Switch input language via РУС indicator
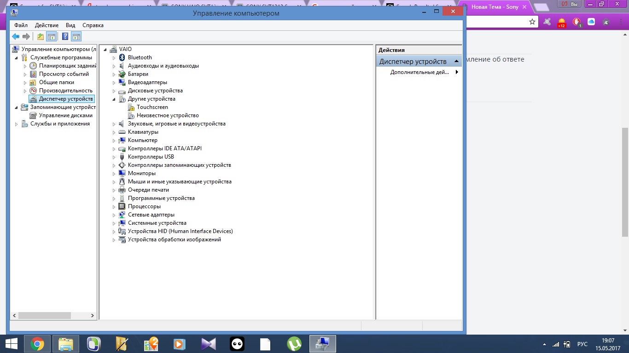Image resolution: width=629 pixels, height=353 pixels. [582, 344]
